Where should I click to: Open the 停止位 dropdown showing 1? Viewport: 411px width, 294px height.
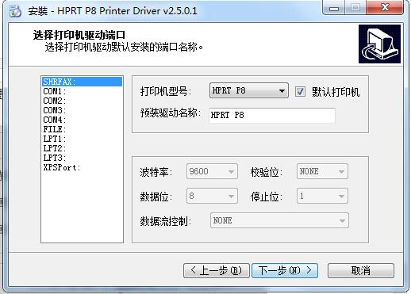pyautogui.click(x=322, y=196)
